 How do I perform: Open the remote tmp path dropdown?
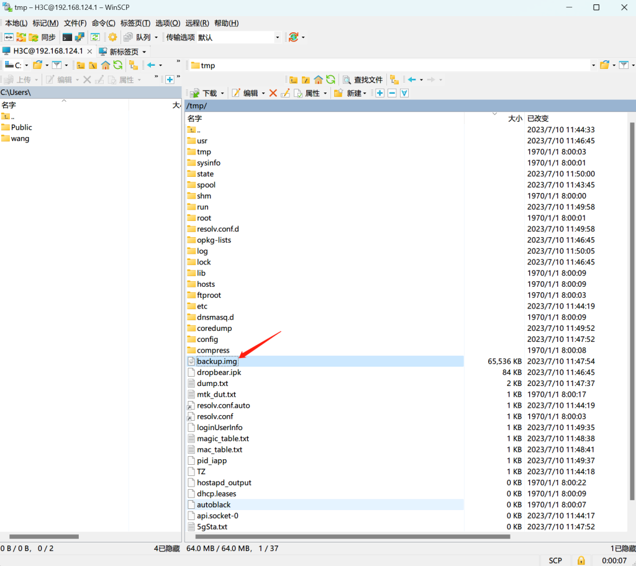pyautogui.click(x=593, y=65)
